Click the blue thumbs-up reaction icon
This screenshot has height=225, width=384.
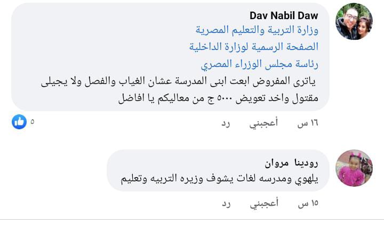[19, 122]
